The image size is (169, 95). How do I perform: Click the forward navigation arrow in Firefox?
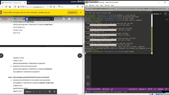pyautogui.click(x=2, y=7)
